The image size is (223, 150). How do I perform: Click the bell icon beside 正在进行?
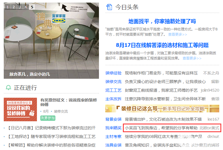click(8, 88)
